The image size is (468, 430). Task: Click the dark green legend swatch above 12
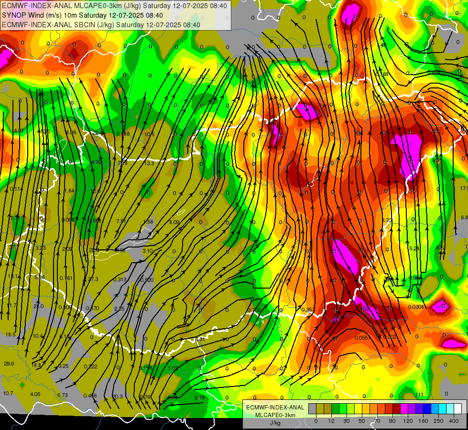[x=336, y=409]
